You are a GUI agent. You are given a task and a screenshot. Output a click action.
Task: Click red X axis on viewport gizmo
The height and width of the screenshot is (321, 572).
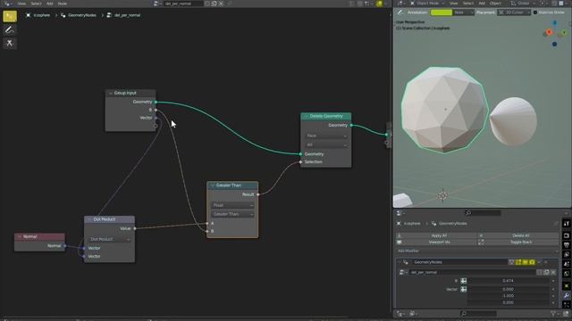point(549,32)
